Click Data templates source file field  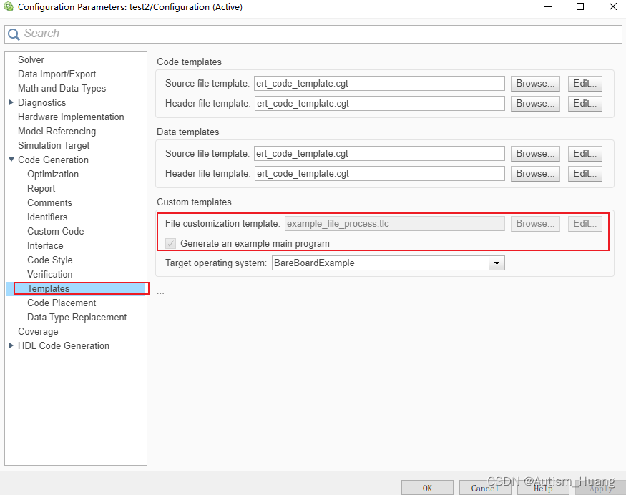pos(379,154)
